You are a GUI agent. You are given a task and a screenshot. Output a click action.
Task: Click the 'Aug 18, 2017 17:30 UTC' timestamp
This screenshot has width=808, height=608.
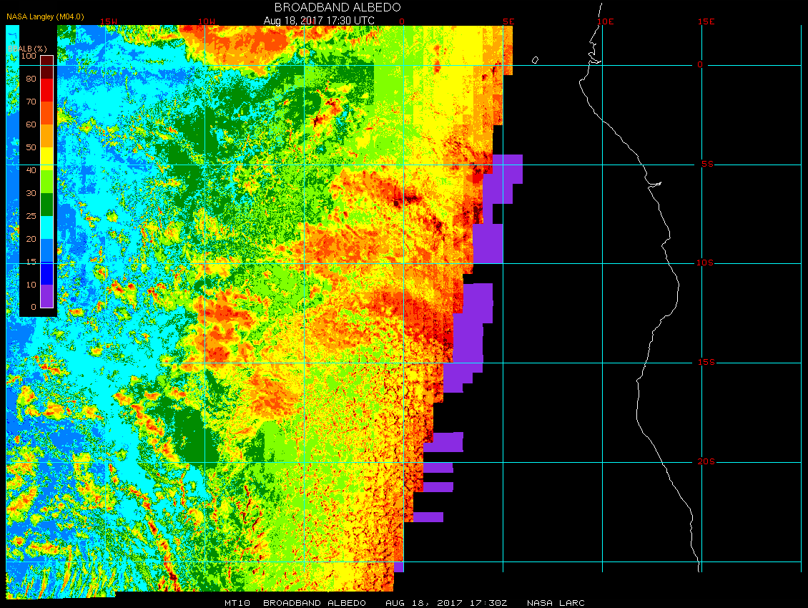click(319, 21)
